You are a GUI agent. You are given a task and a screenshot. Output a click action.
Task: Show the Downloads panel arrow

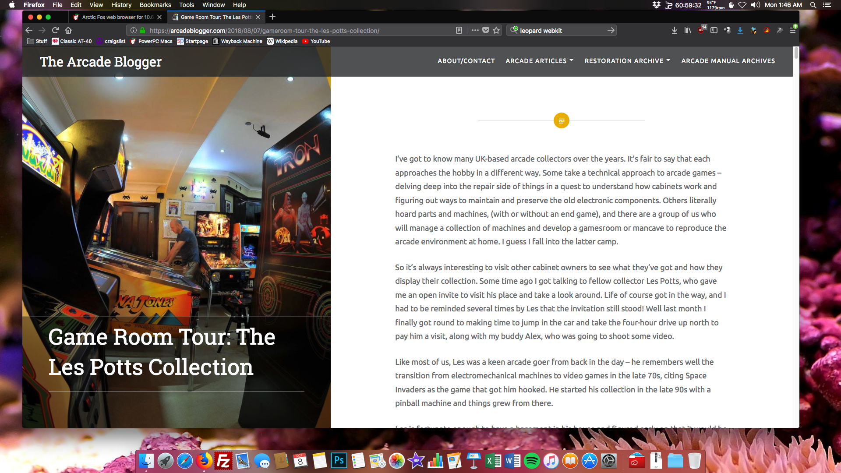click(x=675, y=30)
